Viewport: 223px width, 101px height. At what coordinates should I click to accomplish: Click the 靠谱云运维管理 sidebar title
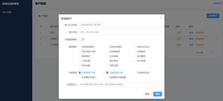click(x=11, y=4)
